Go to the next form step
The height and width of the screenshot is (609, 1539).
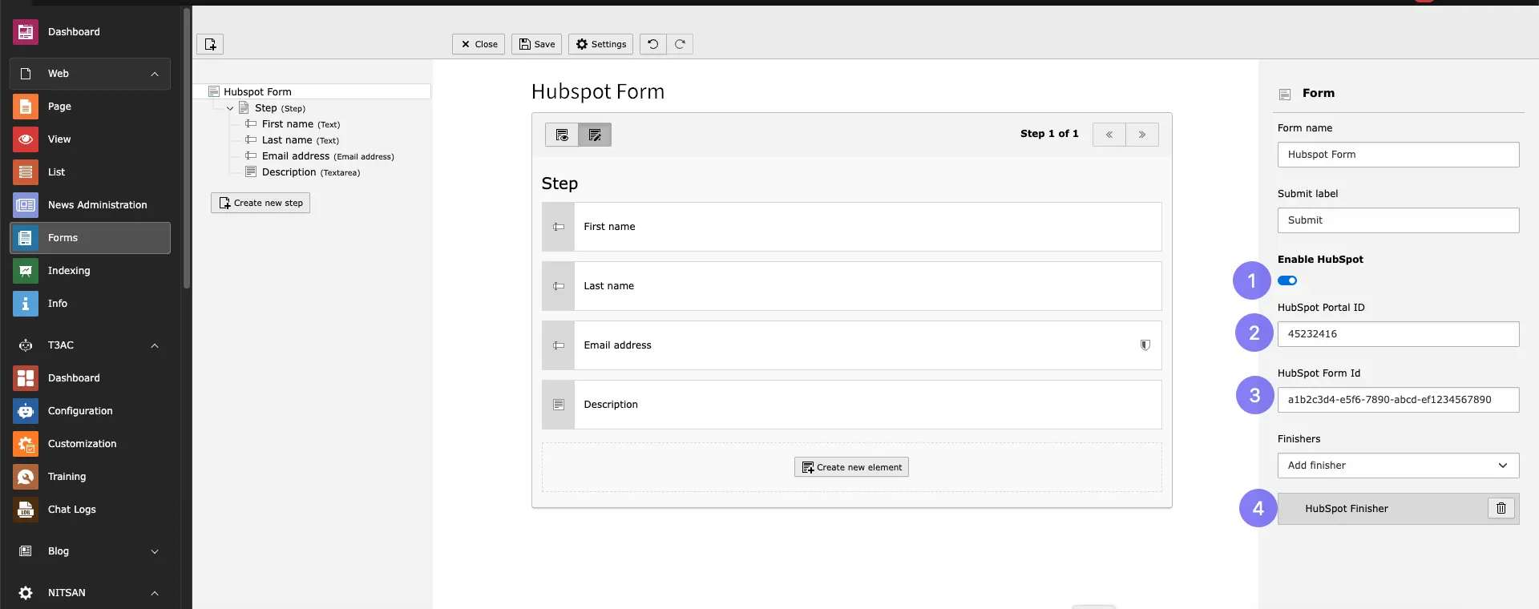coord(1142,135)
